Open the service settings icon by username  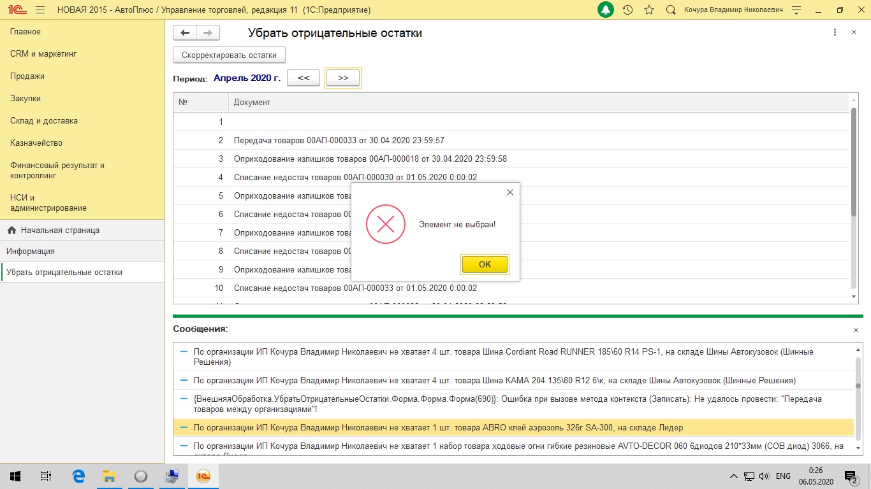pyautogui.click(x=796, y=10)
